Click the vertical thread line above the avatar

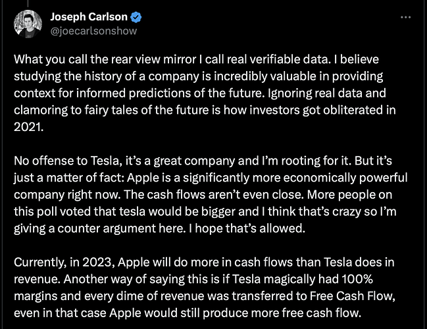28,3
